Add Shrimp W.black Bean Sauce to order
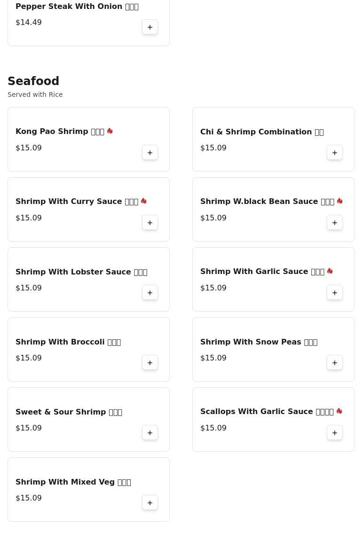The width and height of the screenshot is (362, 548). (x=335, y=223)
